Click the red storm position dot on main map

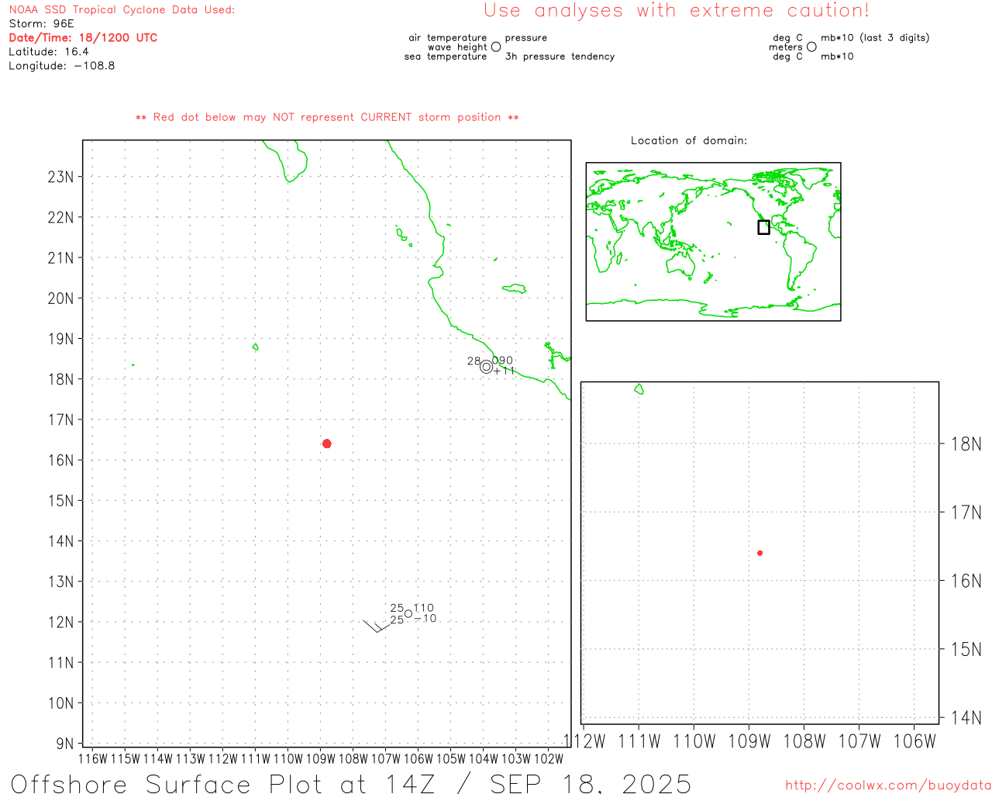(327, 444)
